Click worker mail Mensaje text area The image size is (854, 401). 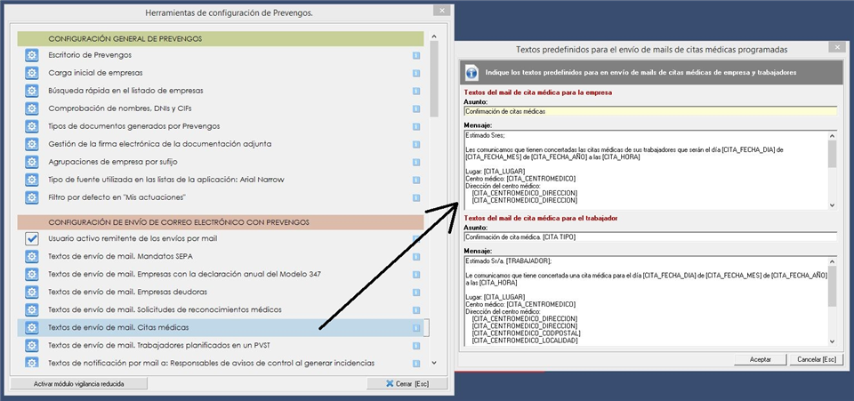[x=646, y=301]
